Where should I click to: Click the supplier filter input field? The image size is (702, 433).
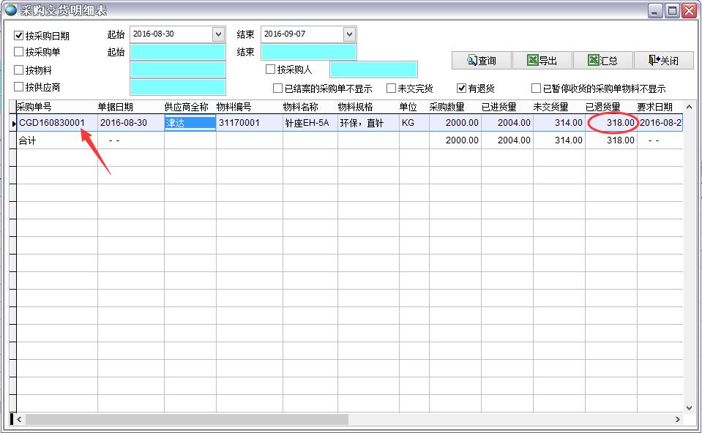[178, 88]
